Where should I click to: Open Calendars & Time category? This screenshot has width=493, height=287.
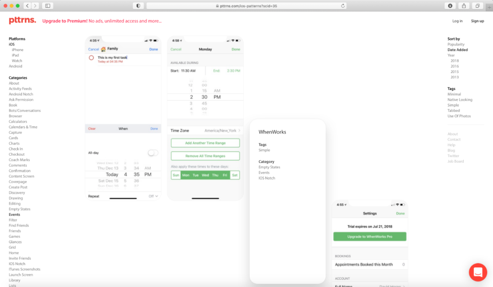click(23, 127)
